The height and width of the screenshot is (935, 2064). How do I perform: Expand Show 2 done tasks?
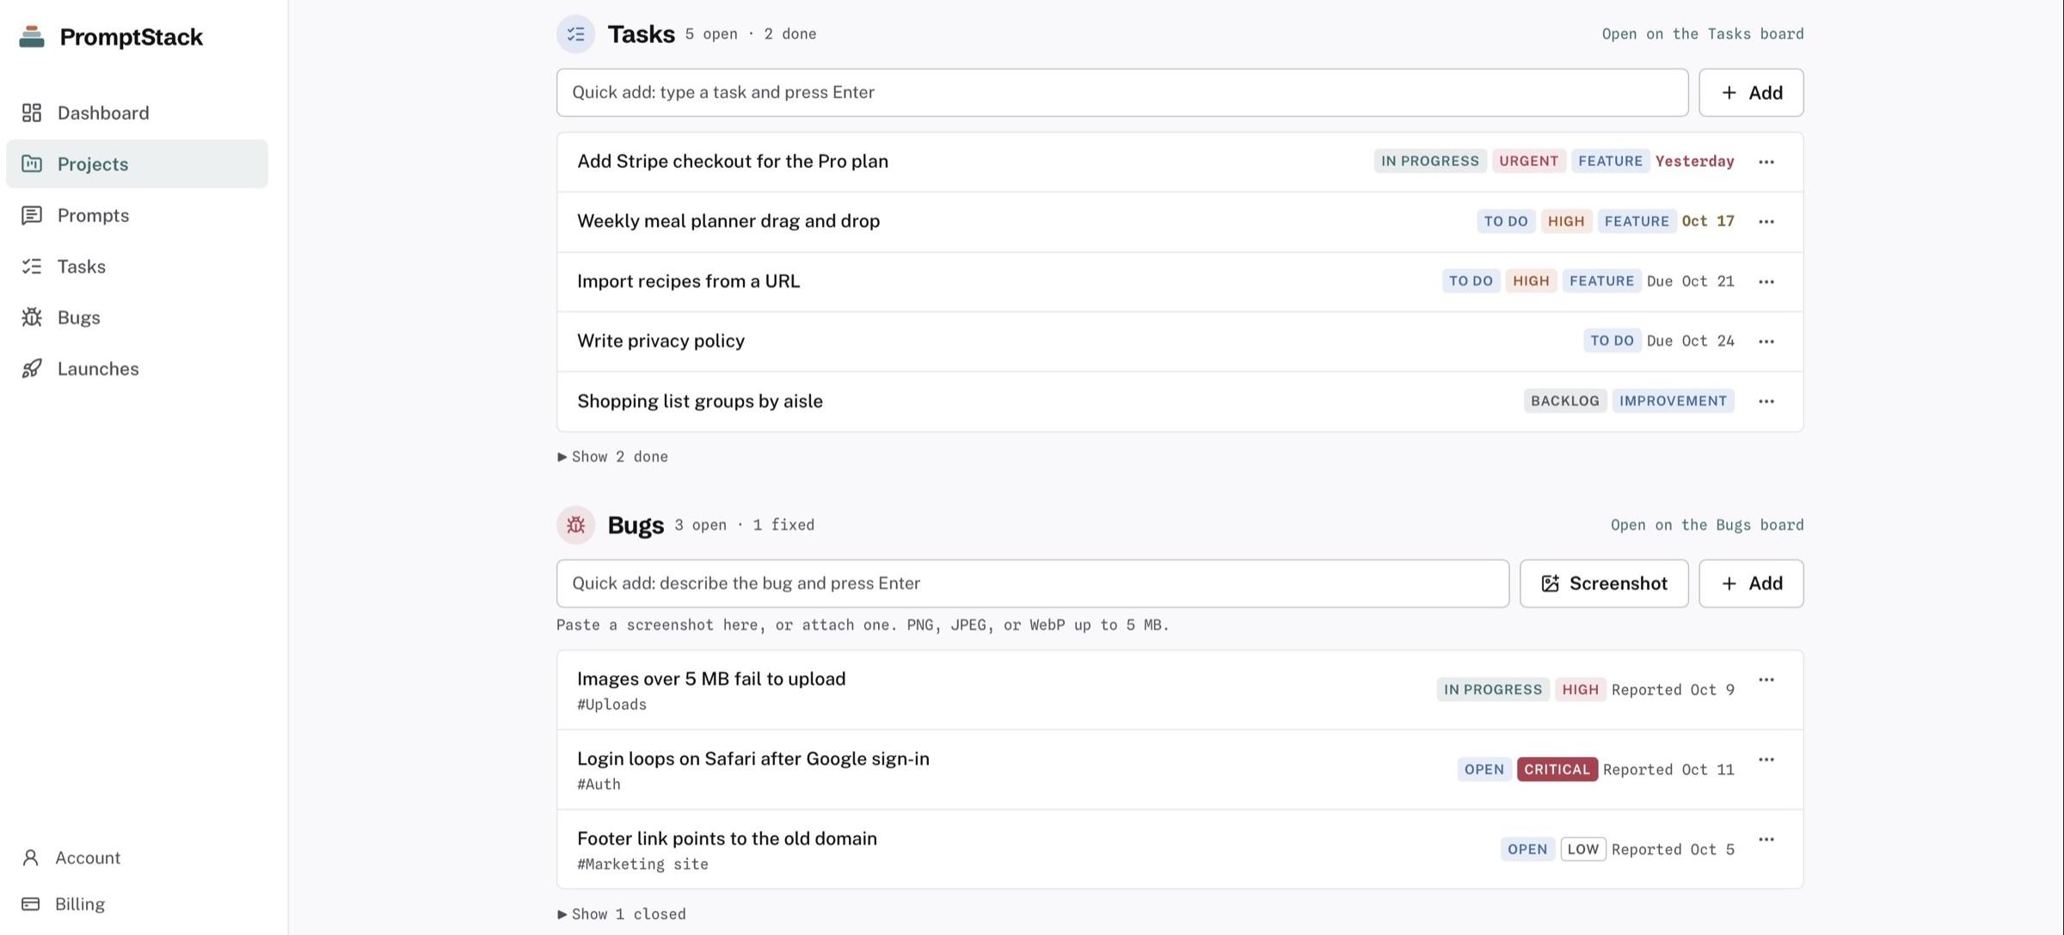[x=613, y=457]
